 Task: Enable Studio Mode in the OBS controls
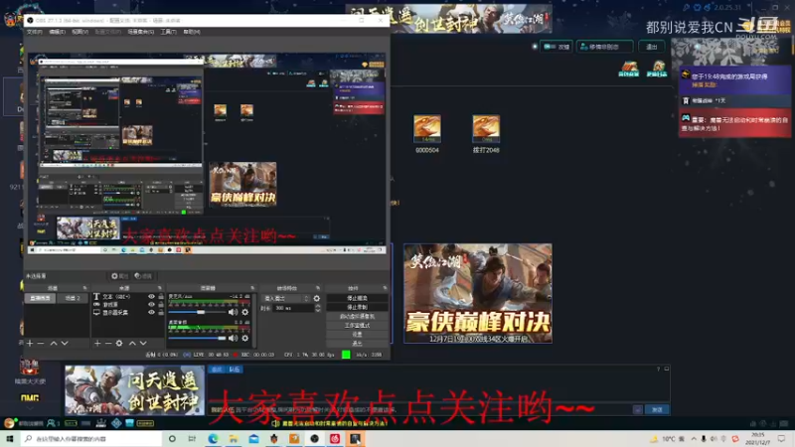pyautogui.click(x=358, y=326)
